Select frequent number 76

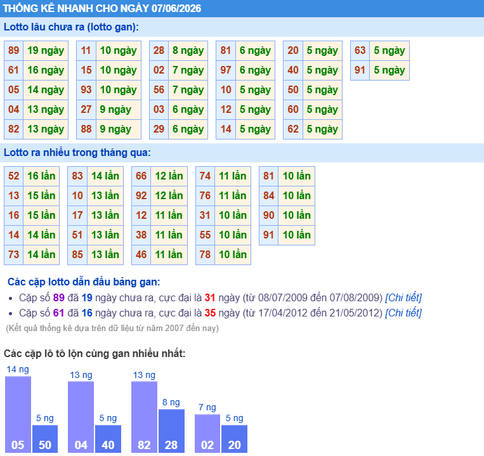(x=206, y=195)
